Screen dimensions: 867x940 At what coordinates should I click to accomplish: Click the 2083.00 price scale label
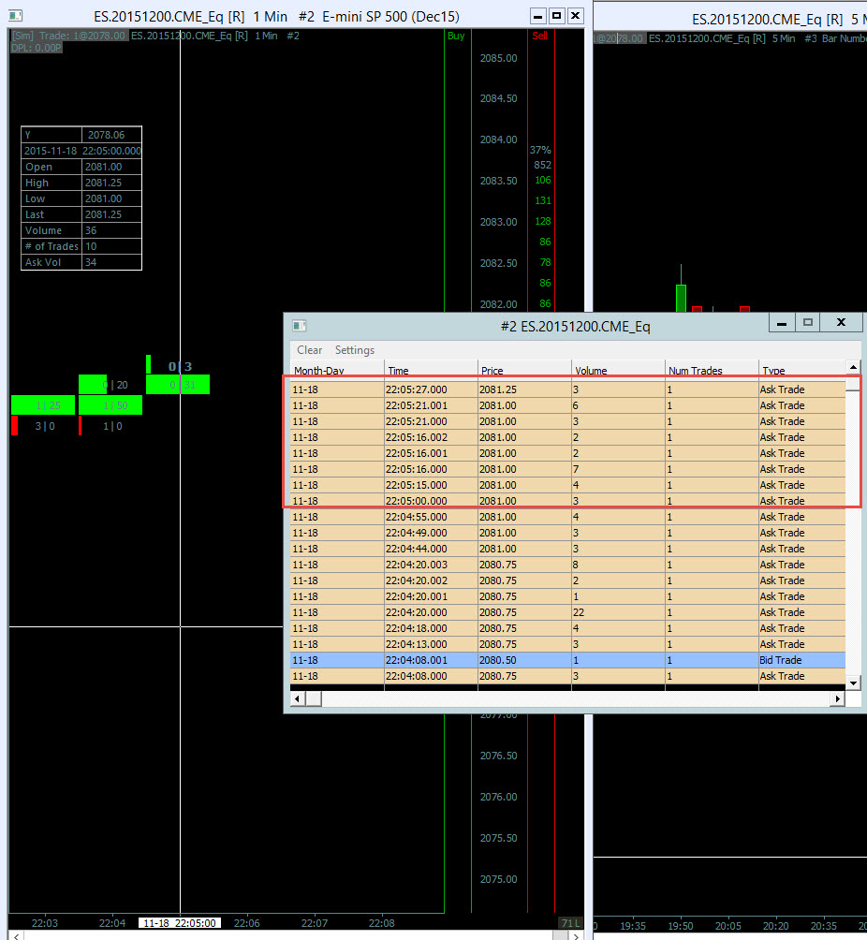498,222
